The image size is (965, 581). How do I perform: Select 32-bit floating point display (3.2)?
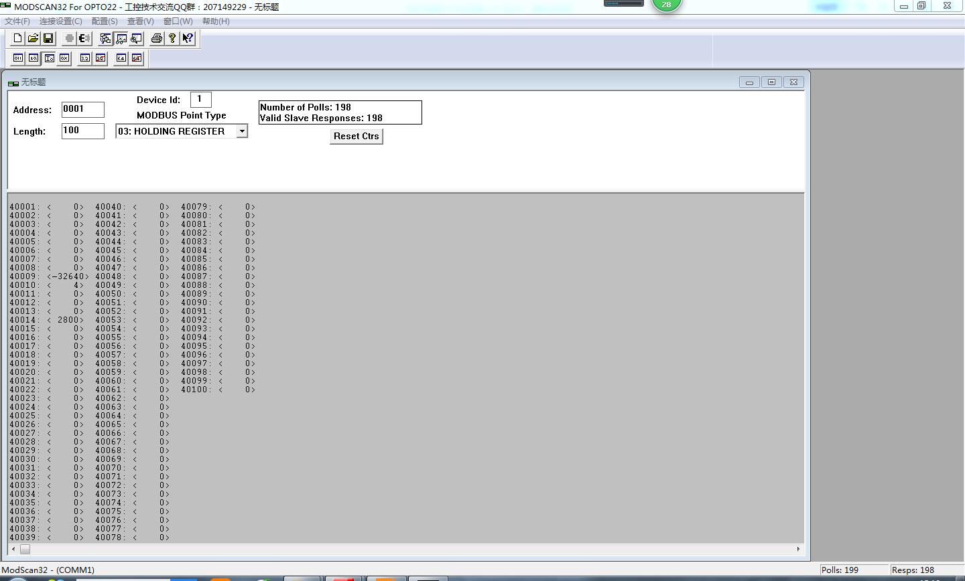85,58
